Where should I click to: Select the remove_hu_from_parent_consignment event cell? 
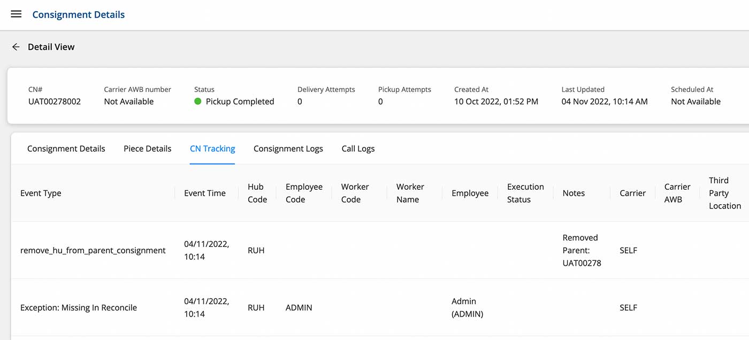pyautogui.click(x=93, y=250)
